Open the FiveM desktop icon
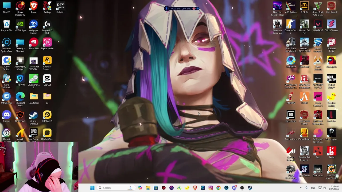The image size is (342, 192). [304, 98]
